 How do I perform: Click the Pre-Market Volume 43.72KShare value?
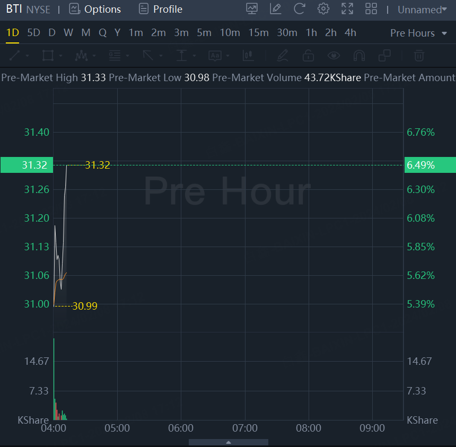click(x=332, y=77)
